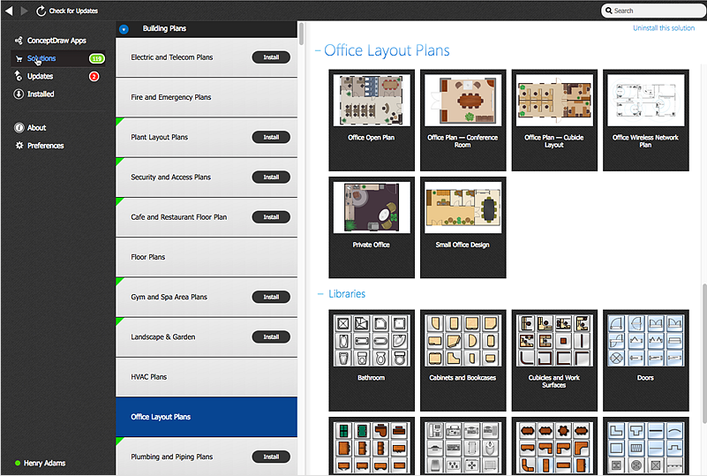Screen dimensions: 707x476
Task: Select Floor Plans row
Action: (x=207, y=257)
